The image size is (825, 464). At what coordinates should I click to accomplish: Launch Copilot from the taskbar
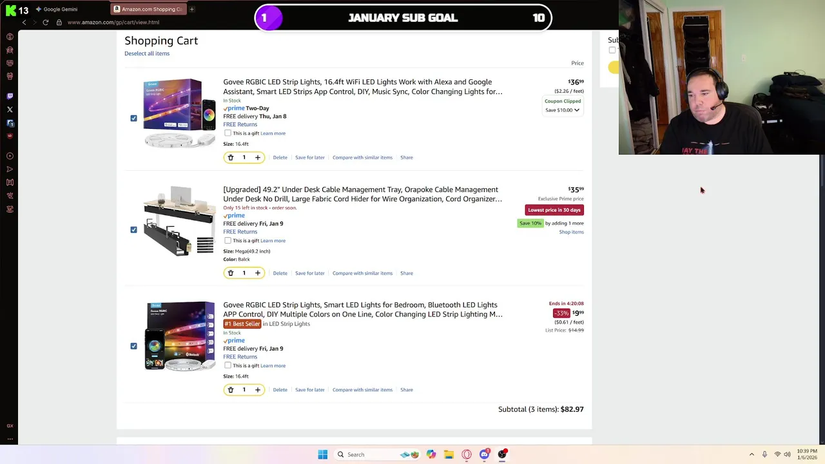click(431, 454)
